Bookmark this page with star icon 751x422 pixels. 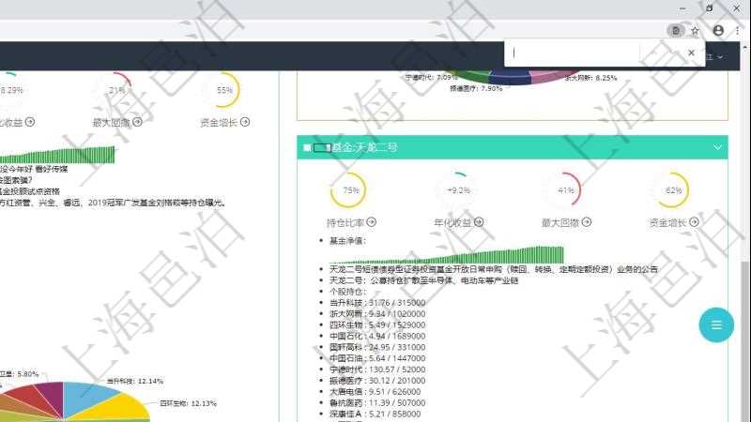tap(695, 30)
